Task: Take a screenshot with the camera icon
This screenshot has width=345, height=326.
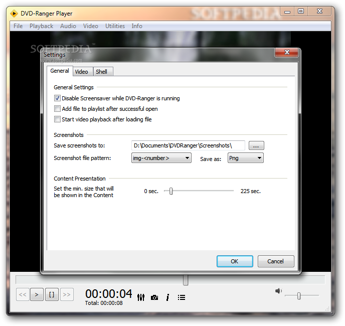Action: (154, 297)
